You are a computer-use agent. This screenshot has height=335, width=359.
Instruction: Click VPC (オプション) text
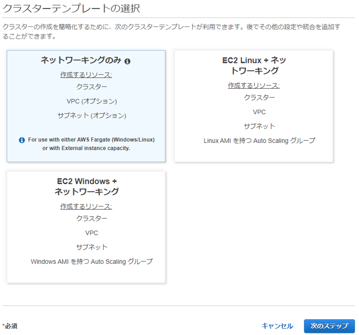pos(92,101)
